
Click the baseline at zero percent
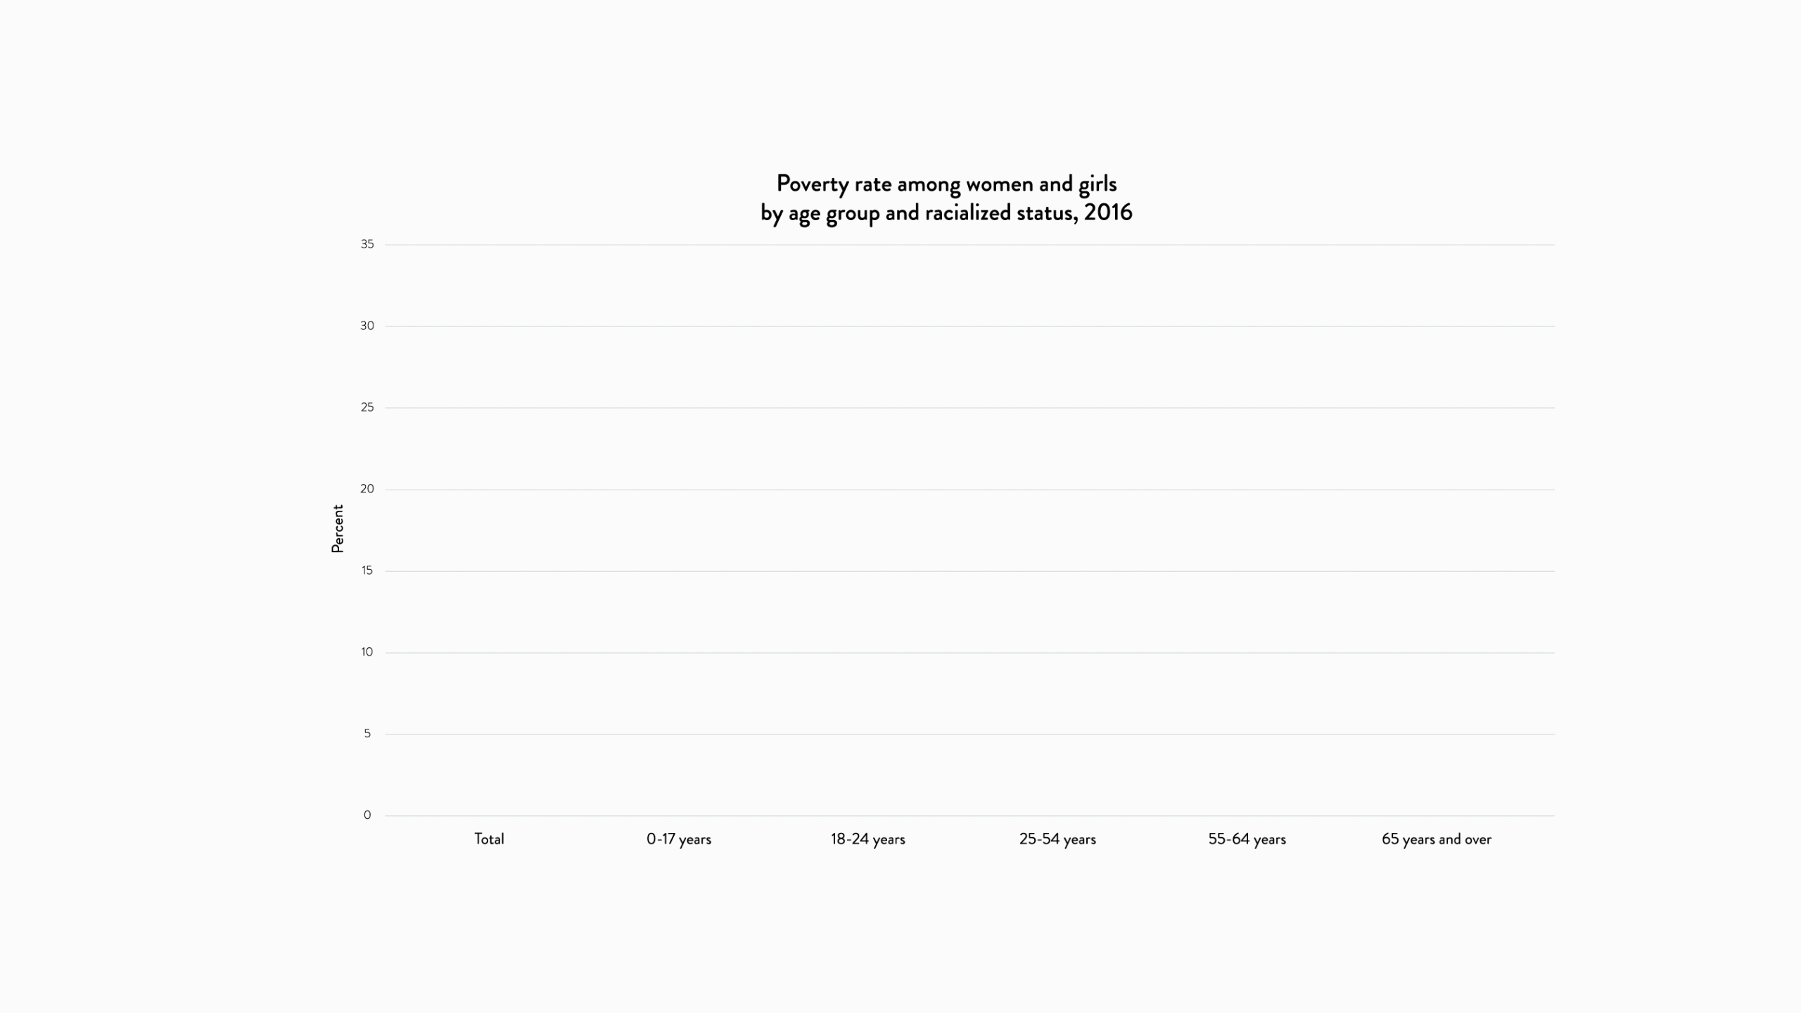pos(969,816)
